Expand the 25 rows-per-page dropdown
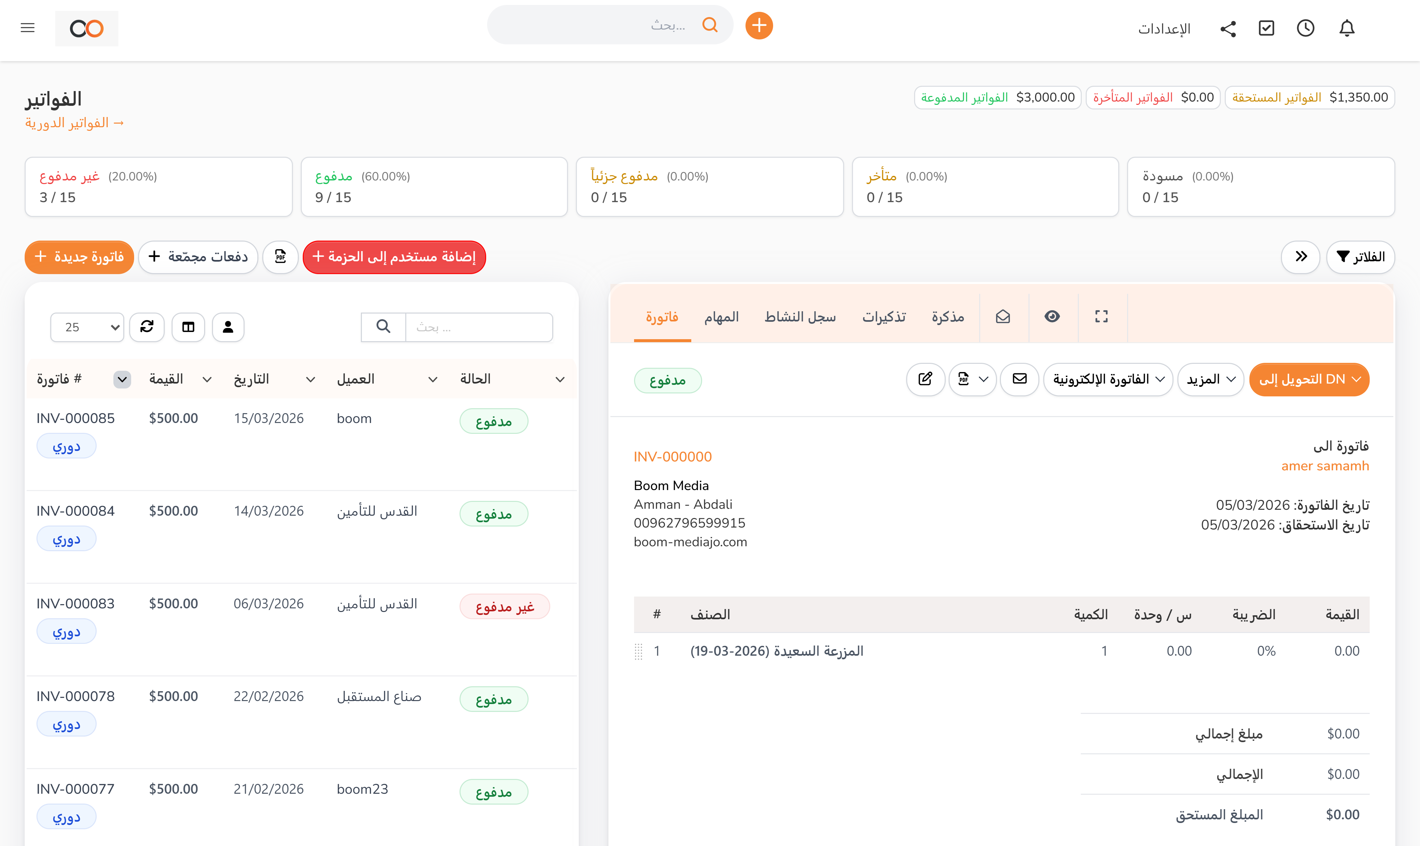Viewport: 1420px width, 846px height. [87, 327]
